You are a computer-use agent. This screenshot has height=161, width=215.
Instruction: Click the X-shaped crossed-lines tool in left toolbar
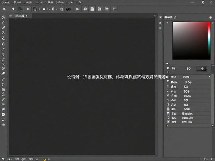click(3, 33)
